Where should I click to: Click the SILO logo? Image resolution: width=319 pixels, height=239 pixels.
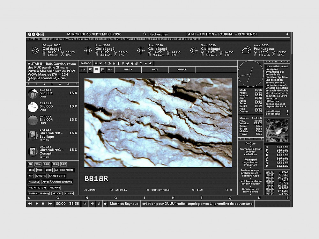(35, 34)
